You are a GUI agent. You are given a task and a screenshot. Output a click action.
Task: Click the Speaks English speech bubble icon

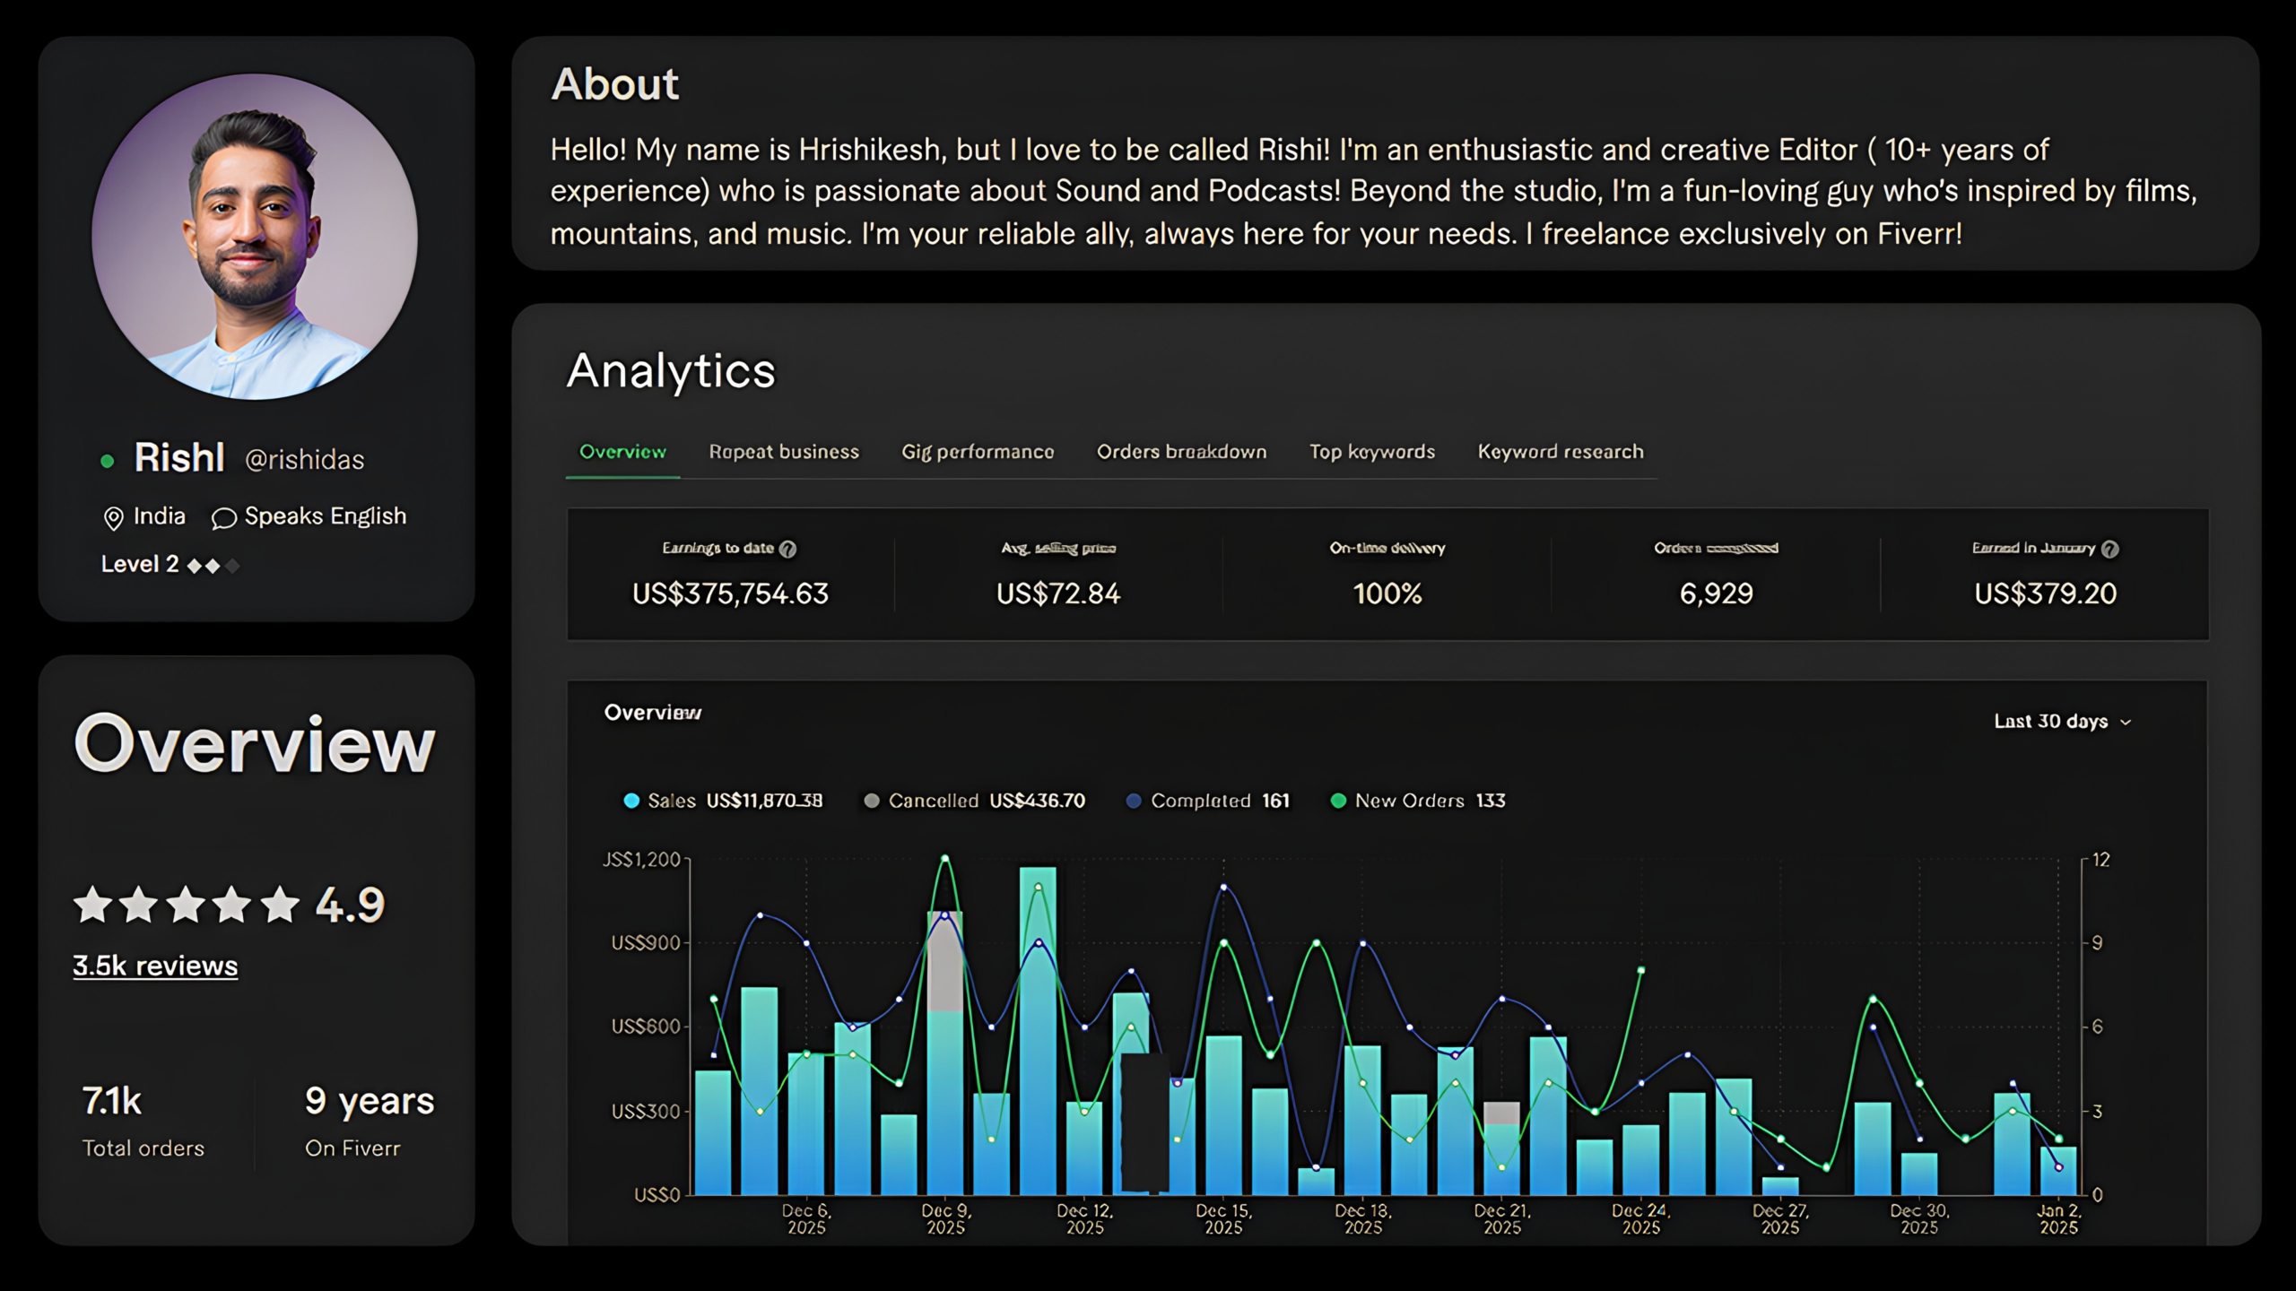(x=223, y=518)
